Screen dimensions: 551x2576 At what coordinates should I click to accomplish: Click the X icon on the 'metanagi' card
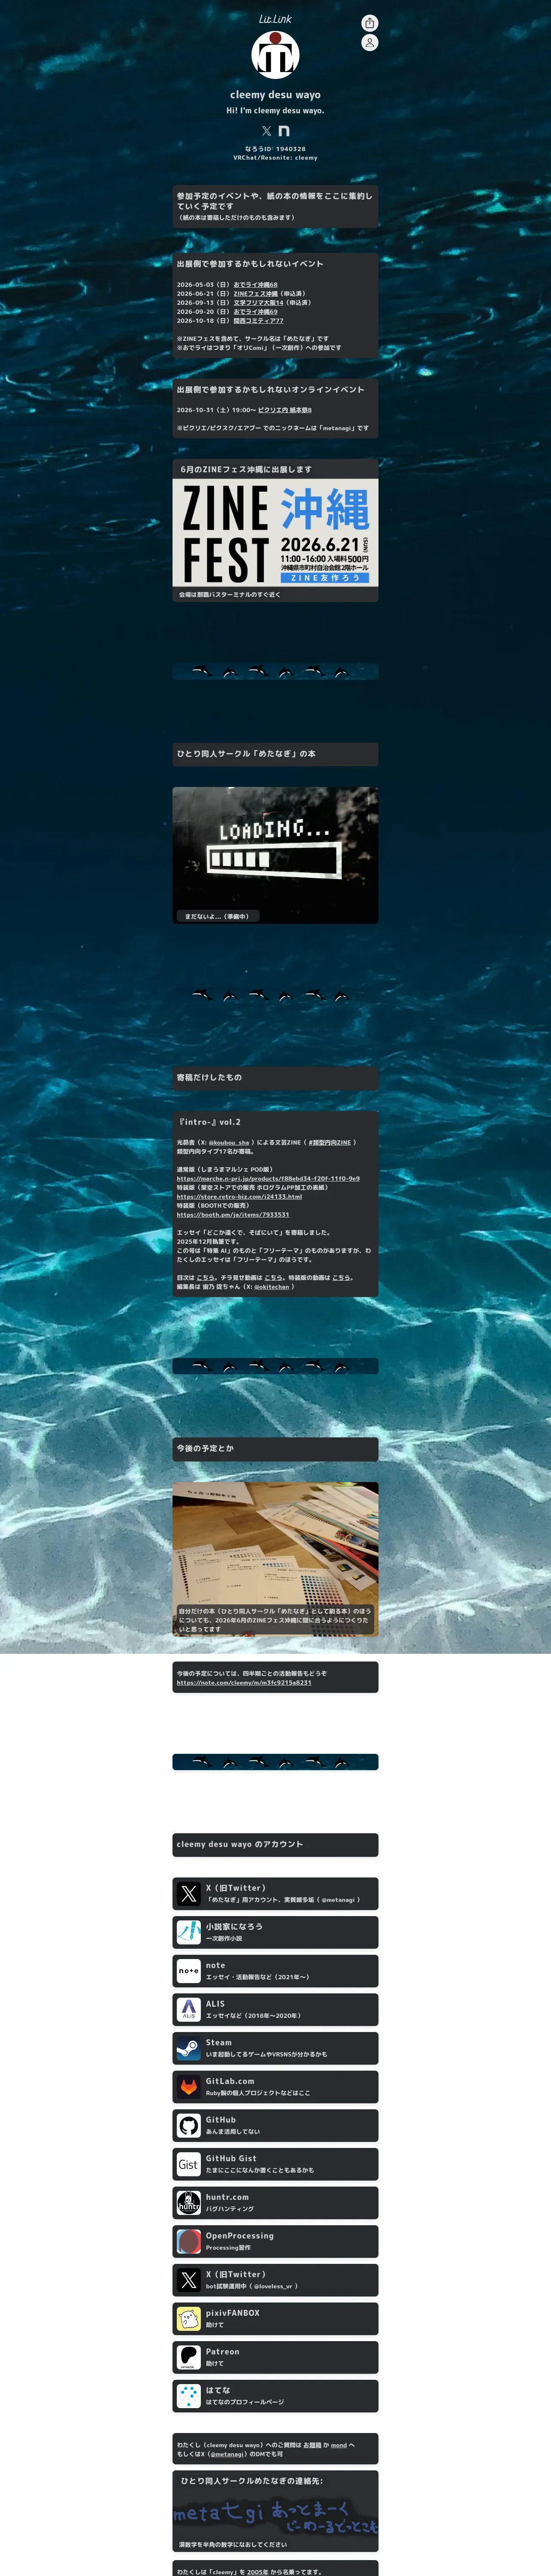(x=189, y=1893)
